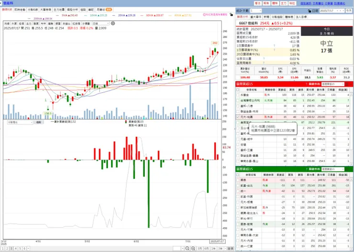Screen dimensions: 354x252
Task: Click the icon right of the red header dropdown
Action: 347,84
